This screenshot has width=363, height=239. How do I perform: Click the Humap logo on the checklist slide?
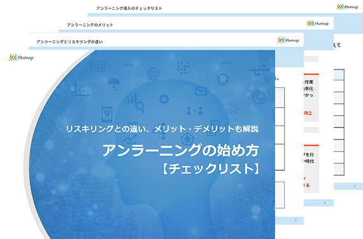[x=347, y=7]
